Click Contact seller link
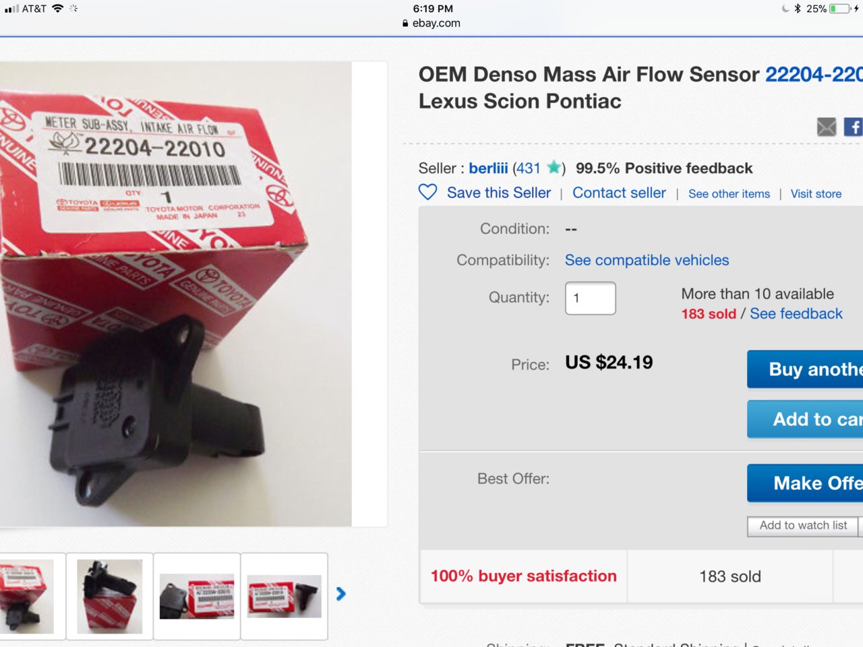This screenshot has height=647, width=863. click(619, 193)
